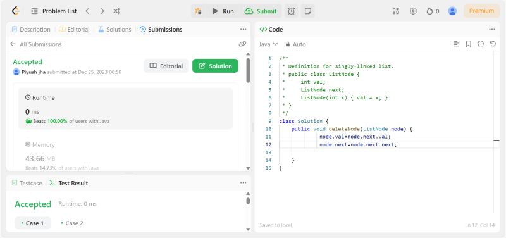
Task: Click the test result panel scrollbar
Action: [248, 201]
